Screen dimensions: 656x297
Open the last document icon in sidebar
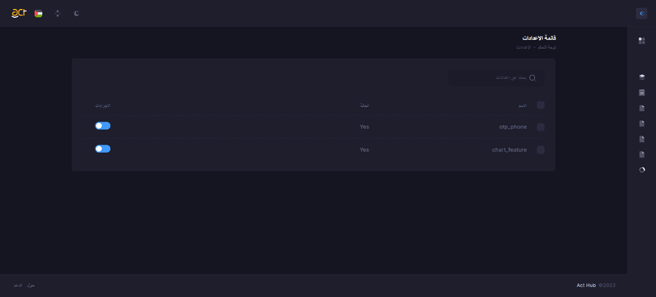tap(642, 154)
